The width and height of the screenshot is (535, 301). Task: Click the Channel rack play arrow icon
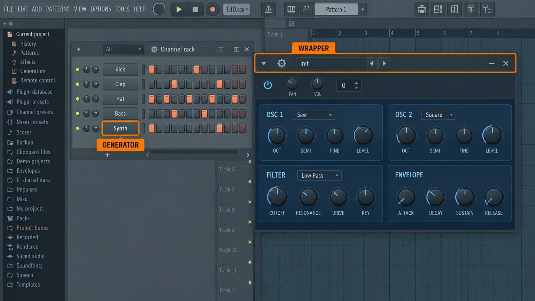[x=79, y=49]
